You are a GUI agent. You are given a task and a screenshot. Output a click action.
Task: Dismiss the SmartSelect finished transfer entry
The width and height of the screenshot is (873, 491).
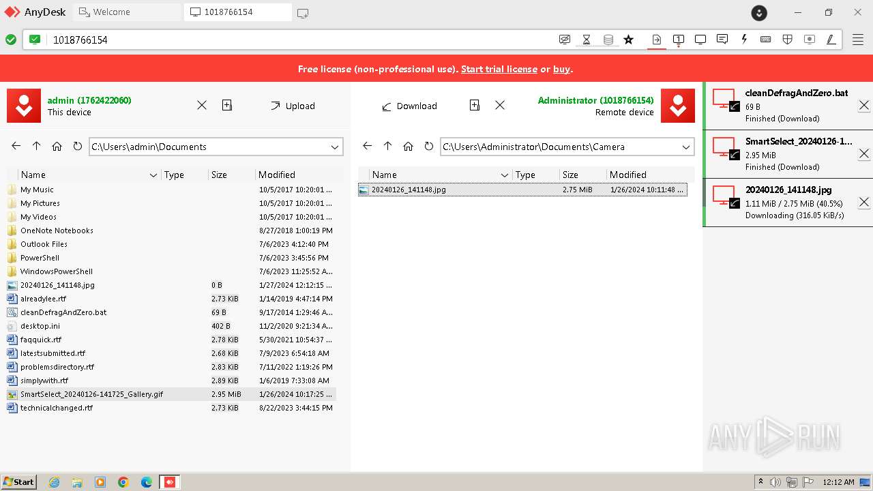[x=863, y=154]
